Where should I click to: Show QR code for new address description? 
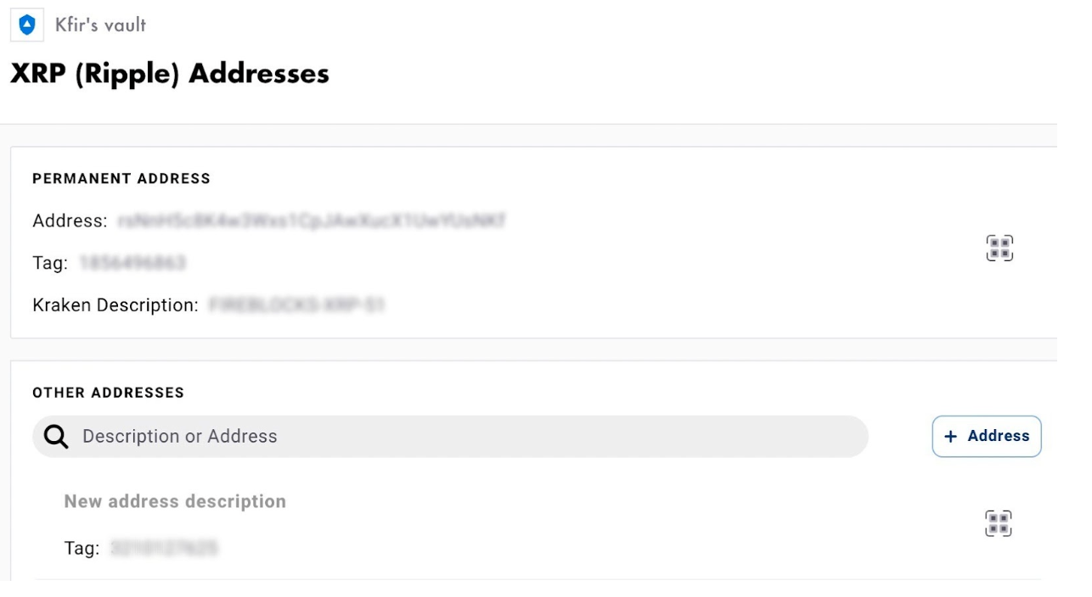pos(999,523)
